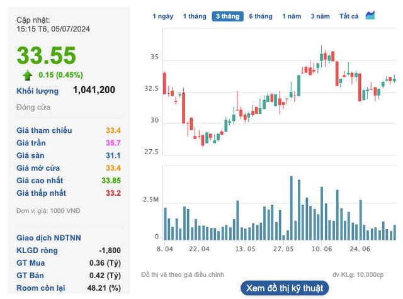The height and width of the screenshot is (299, 403).
Task: Click the green up-arrow price change icon
Action: tap(28, 76)
